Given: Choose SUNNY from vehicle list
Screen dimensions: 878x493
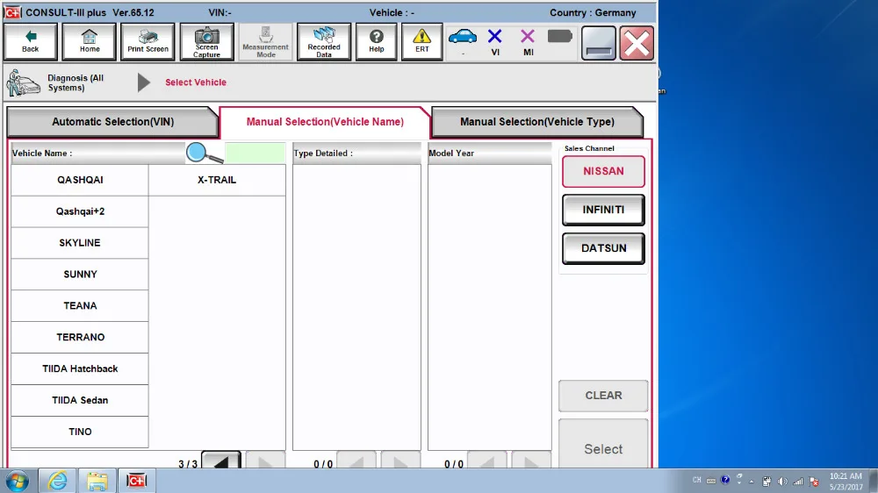Looking at the screenshot, I should (80, 275).
